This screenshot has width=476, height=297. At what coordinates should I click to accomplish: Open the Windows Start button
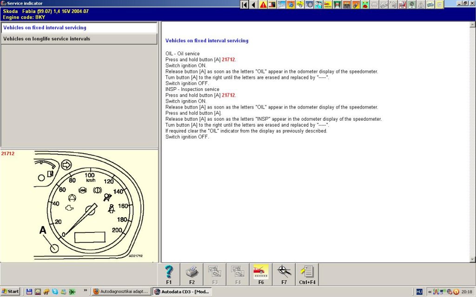click(10, 291)
